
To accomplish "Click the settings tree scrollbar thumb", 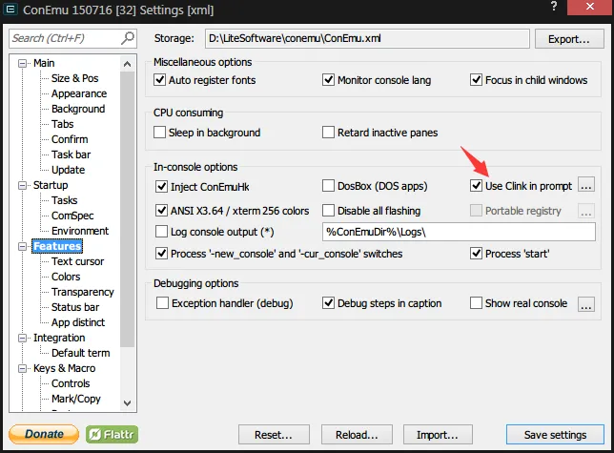I will click(127, 210).
